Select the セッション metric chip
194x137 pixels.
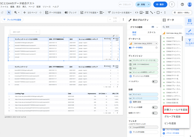point(143,94)
